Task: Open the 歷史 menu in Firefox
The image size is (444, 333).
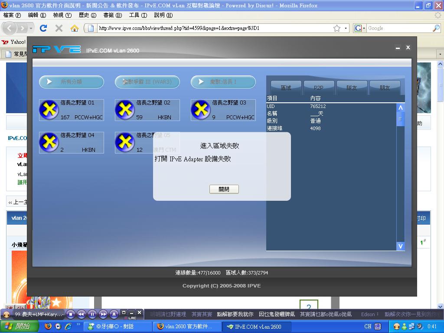Action: tap(88, 15)
